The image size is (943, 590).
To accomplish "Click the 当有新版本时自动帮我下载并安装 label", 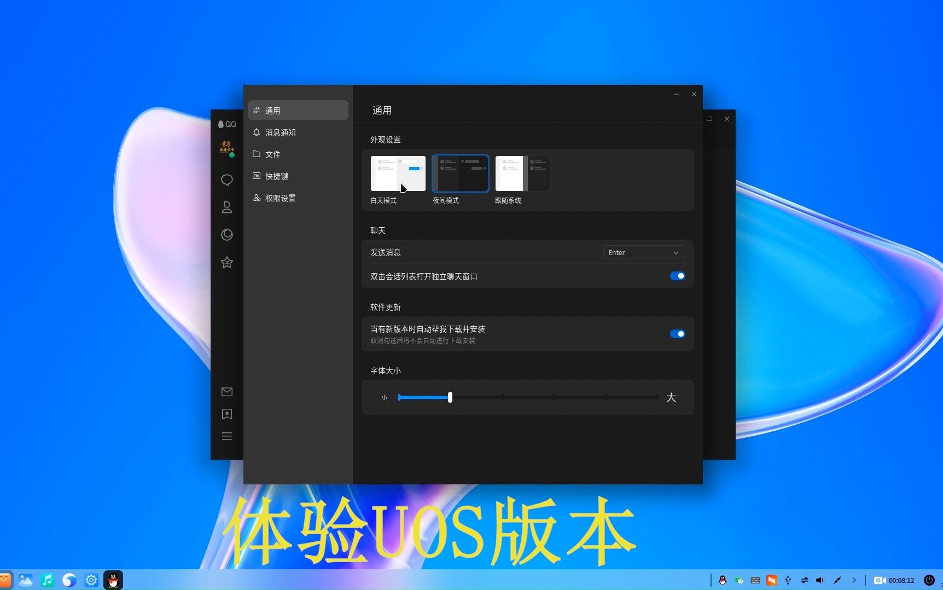I will 428,329.
